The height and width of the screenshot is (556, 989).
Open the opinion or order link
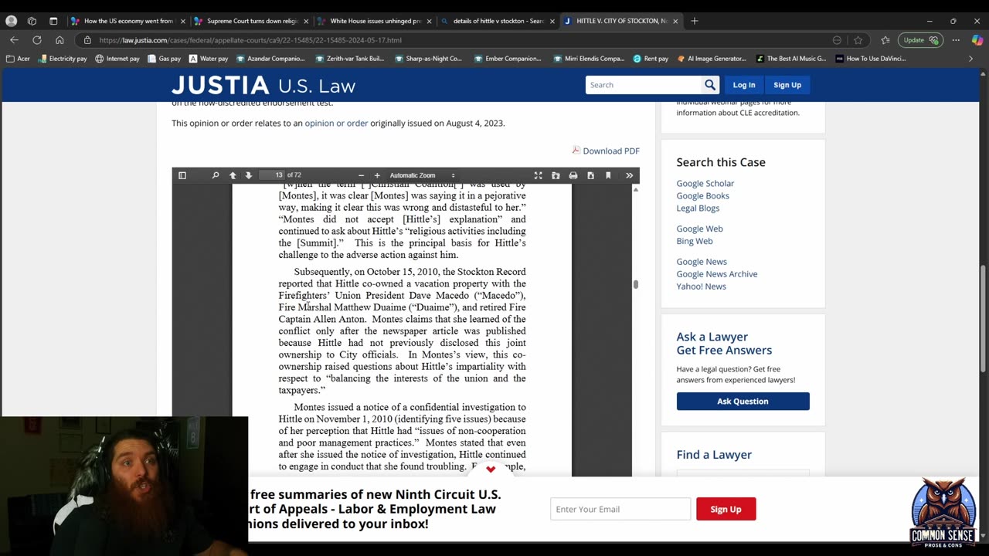pos(336,123)
